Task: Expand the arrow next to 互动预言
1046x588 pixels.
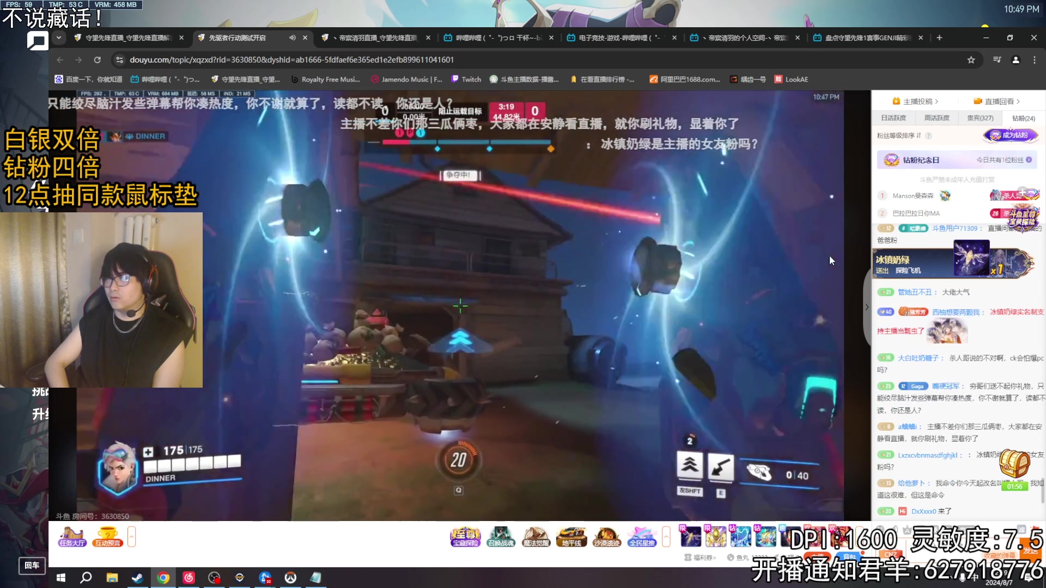Action: [131, 537]
